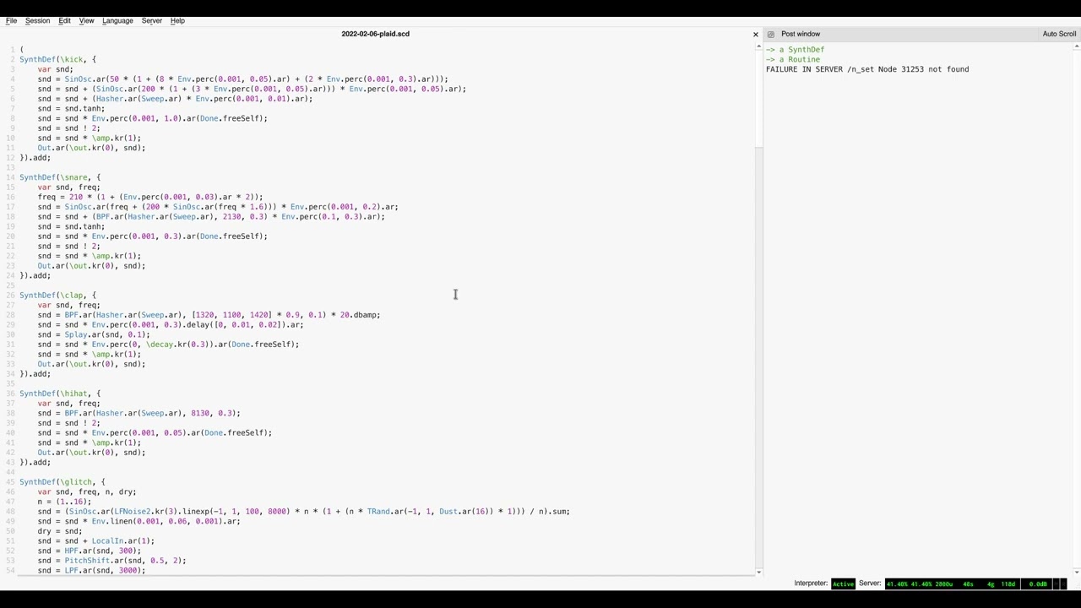Open the Edit menu

(64, 20)
